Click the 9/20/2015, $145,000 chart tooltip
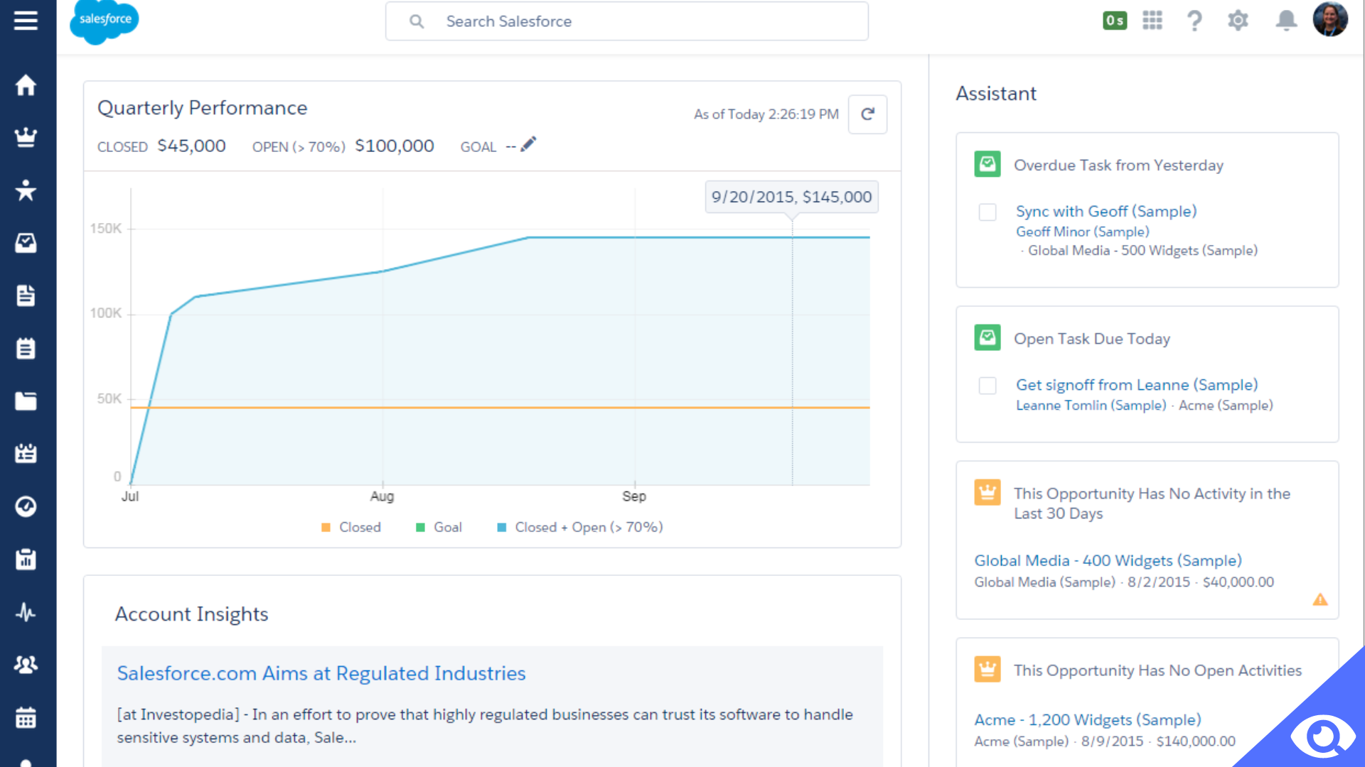 pos(791,197)
